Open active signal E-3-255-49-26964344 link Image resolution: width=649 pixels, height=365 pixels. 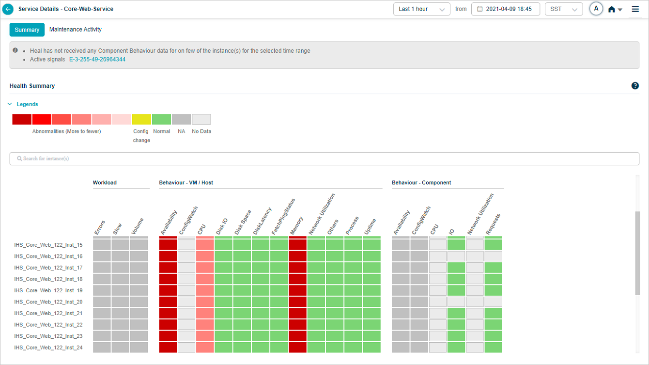(x=97, y=60)
